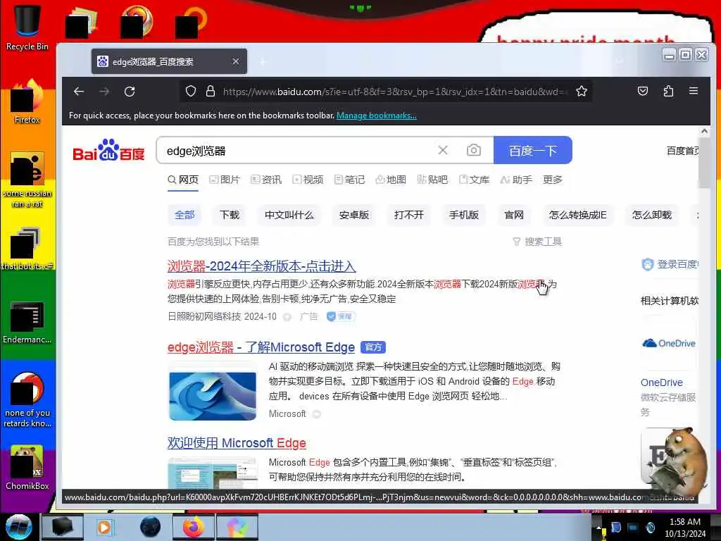721x541 pixels.
Task: Switch to the 文库 tab
Action: [x=474, y=180]
